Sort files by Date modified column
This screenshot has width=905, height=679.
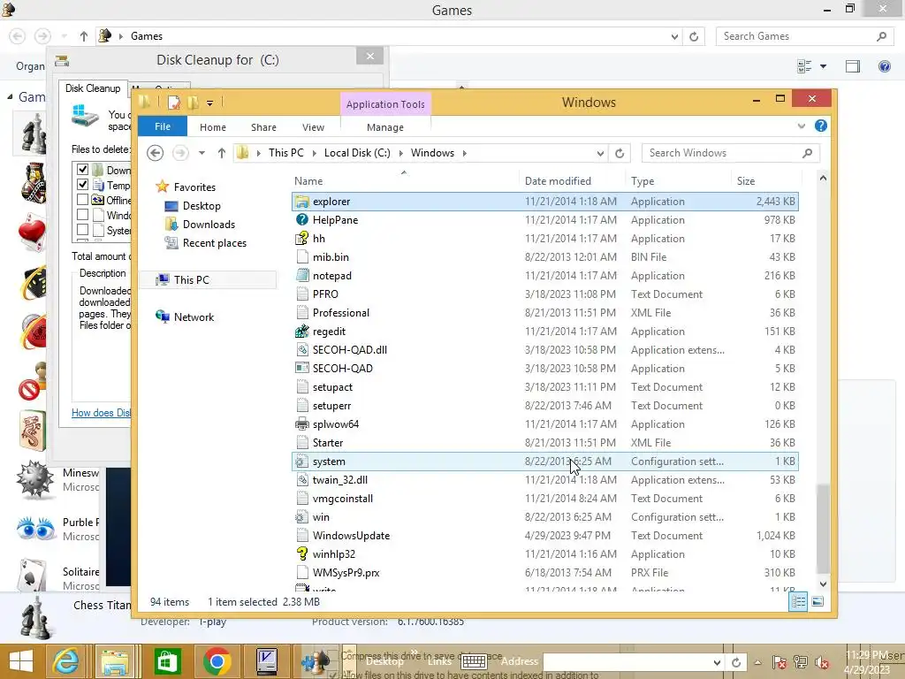point(572,180)
